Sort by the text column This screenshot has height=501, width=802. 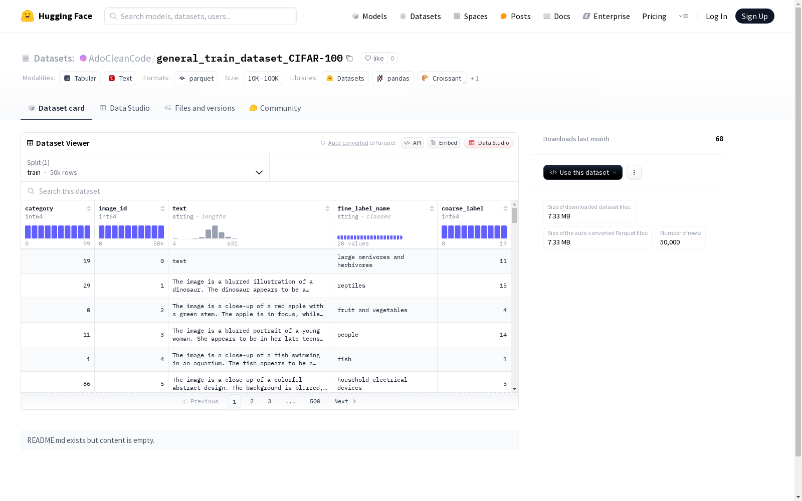coord(327,208)
